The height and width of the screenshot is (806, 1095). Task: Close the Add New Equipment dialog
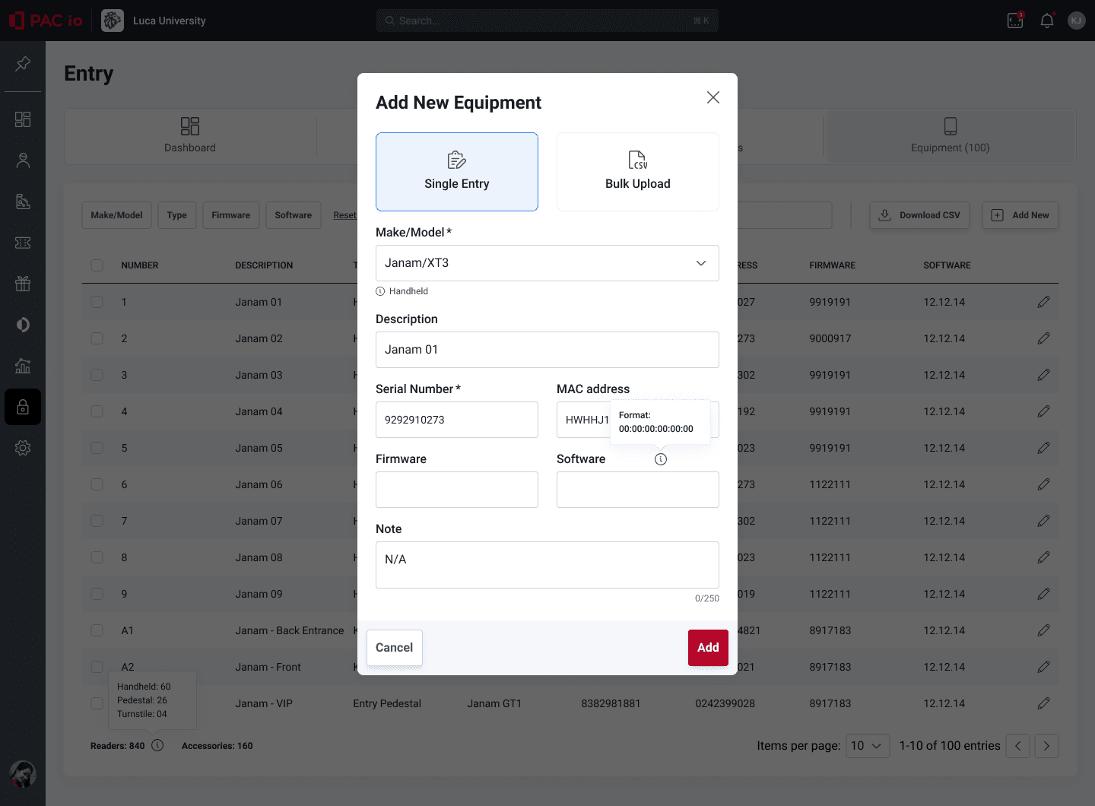[713, 97]
